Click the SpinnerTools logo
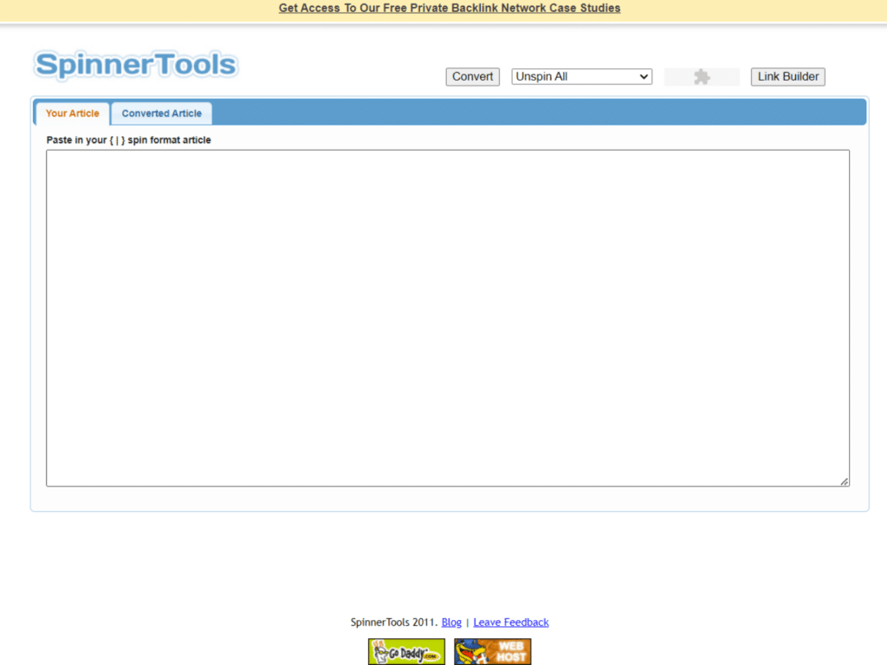Screen dimensions: 887x665 tap(135, 64)
